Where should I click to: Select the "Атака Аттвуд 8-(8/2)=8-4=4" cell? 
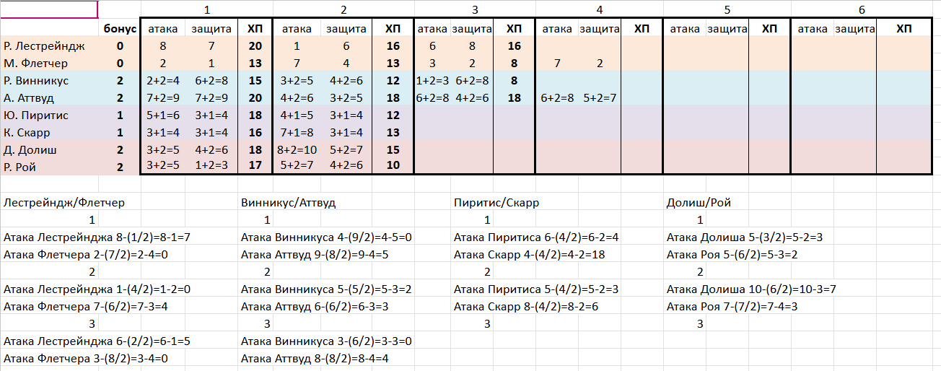pyautogui.click(x=315, y=359)
